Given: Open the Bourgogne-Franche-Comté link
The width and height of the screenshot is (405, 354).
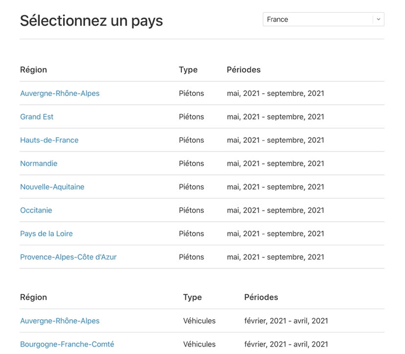Looking at the screenshot, I should click(x=67, y=344).
